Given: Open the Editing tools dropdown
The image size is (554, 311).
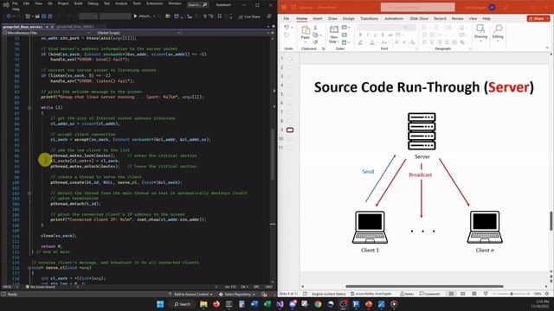Looking at the screenshot, I should [498, 33].
